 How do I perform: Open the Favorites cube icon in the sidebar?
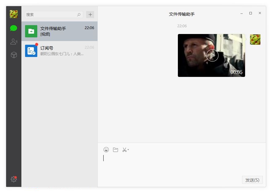click(x=14, y=55)
